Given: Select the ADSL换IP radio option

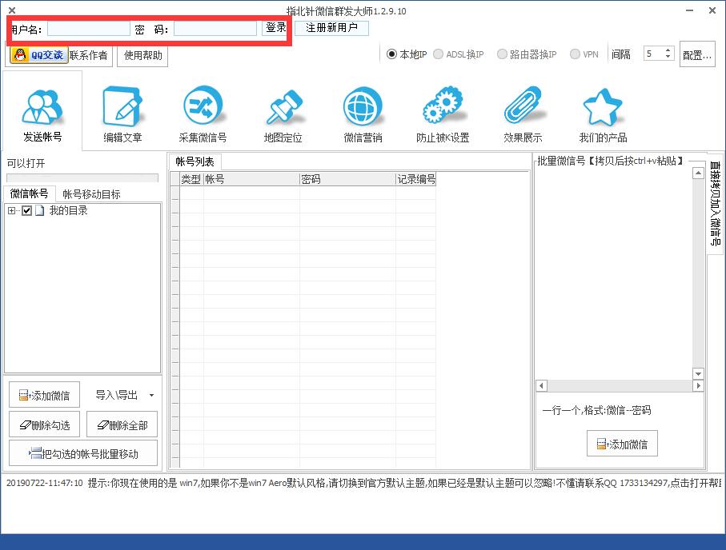Looking at the screenshot, I should (438, 54).
